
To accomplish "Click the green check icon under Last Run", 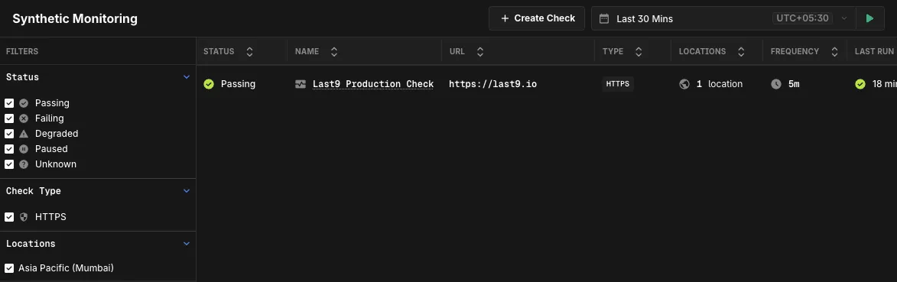I will 860,84.
